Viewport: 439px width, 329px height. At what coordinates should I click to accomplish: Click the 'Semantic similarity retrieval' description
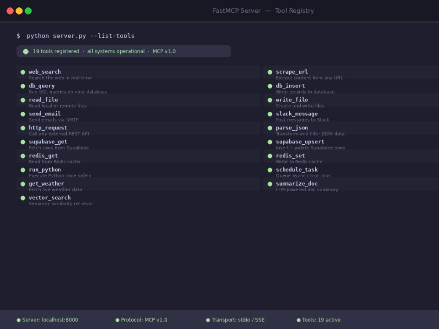tap(61, 204)
